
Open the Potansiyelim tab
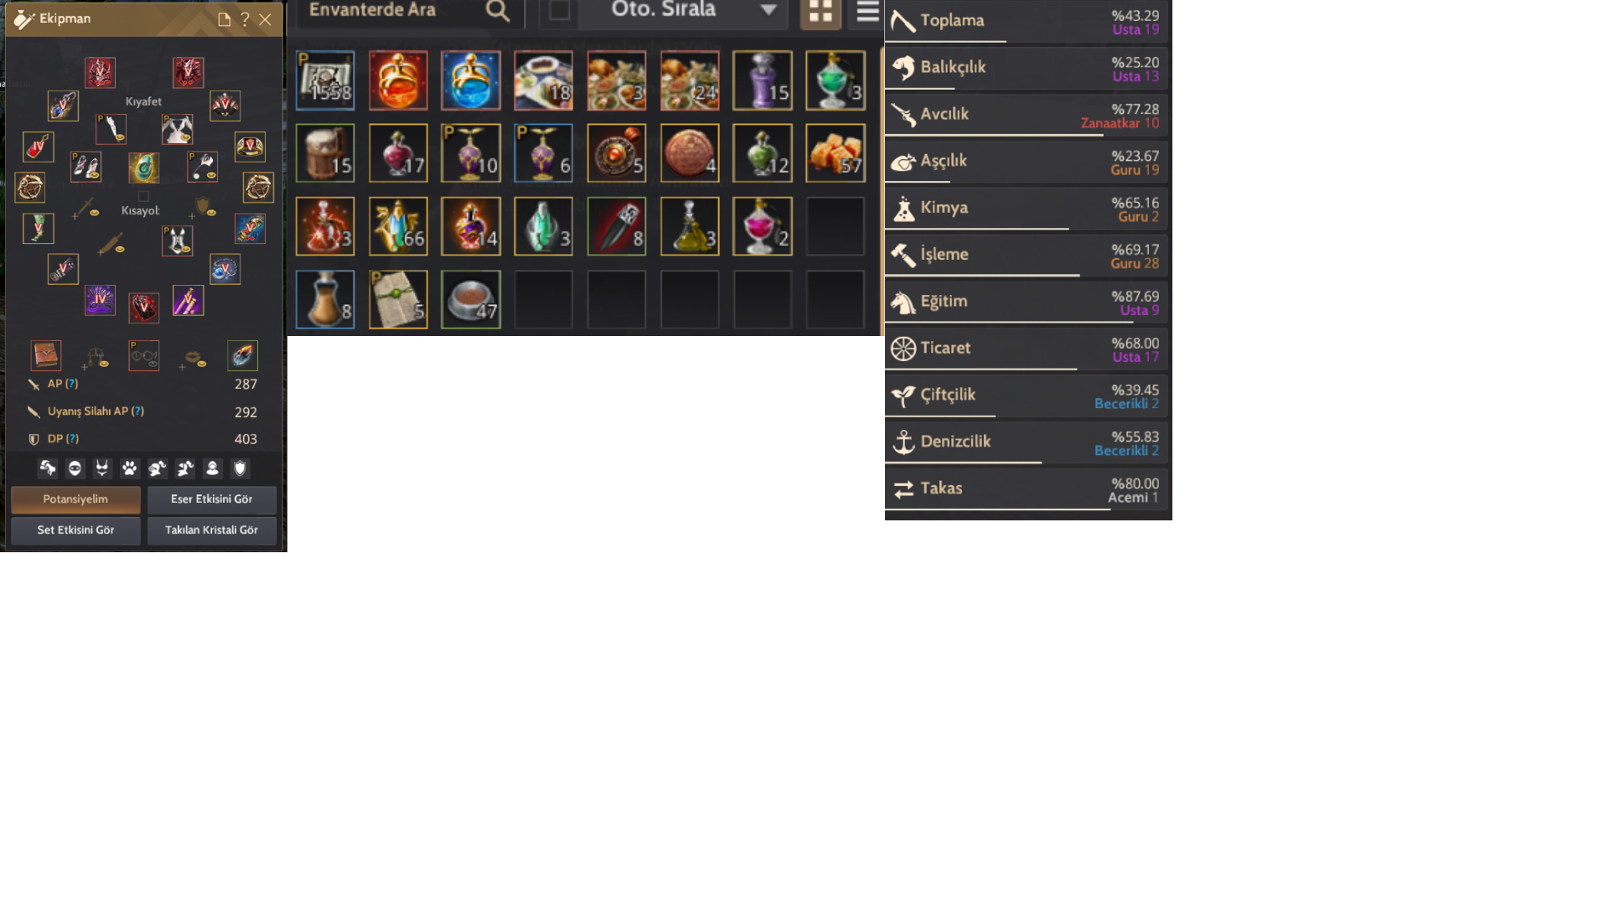tap(75, 499)
